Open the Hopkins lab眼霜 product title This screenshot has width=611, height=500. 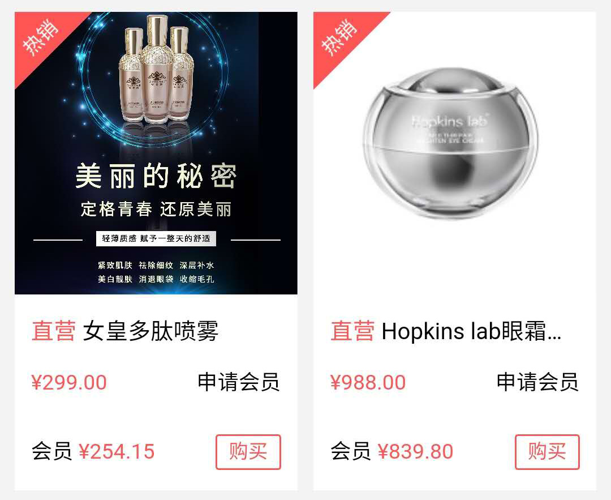pyautogui.click(x=471, y=331)
